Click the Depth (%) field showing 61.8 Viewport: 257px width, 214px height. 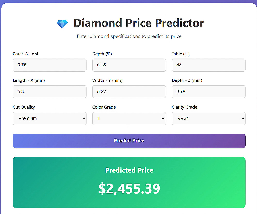tap(129, 65)
